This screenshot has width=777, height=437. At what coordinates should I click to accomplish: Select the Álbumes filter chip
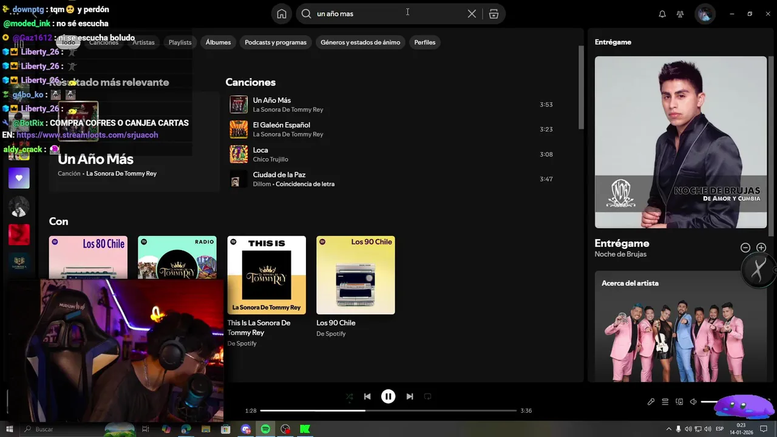pyautogui.click(x=218, y=42)
